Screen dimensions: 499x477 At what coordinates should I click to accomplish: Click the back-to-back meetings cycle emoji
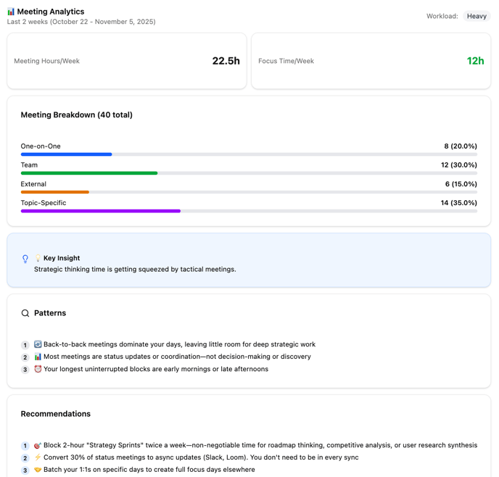[x=38, y=344]
